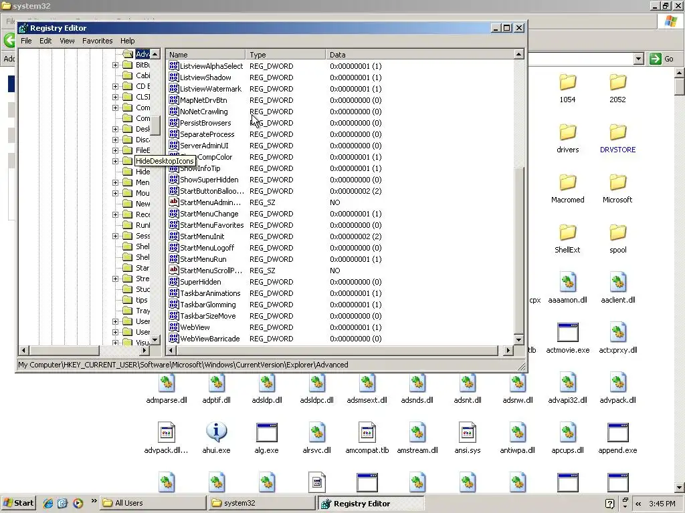The height and width of the screenshot is (513, 685).
Task: Select the ahui.exe info icon
Action: [x=216, y=432]
